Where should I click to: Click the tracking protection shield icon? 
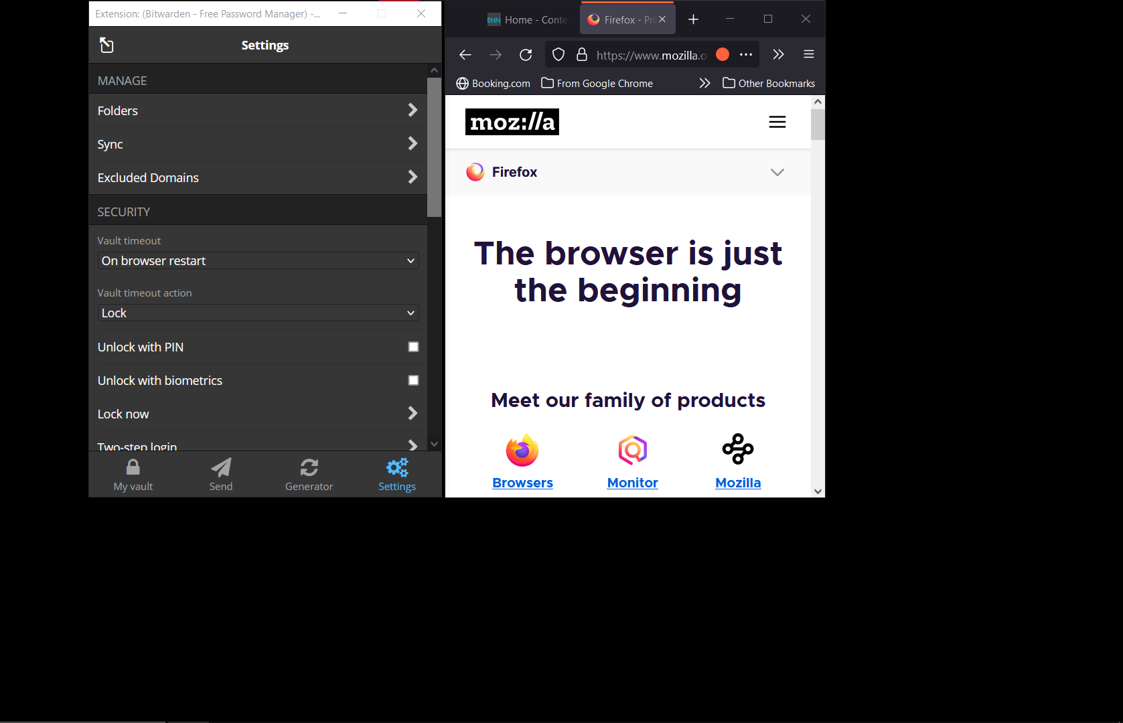(x=558, y=55)
